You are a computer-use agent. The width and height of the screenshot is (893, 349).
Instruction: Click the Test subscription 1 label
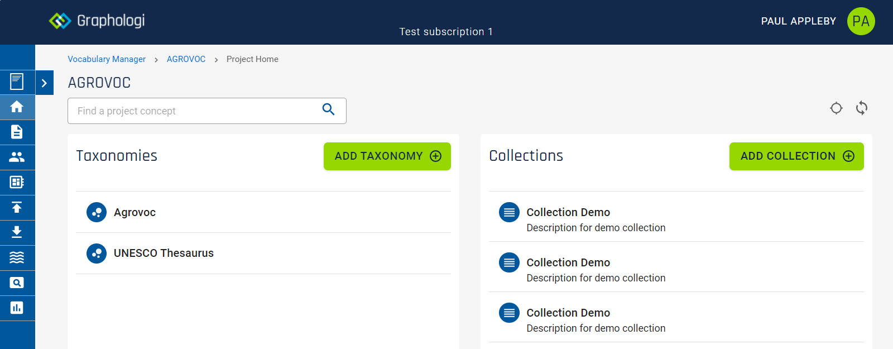pos(446,32)
